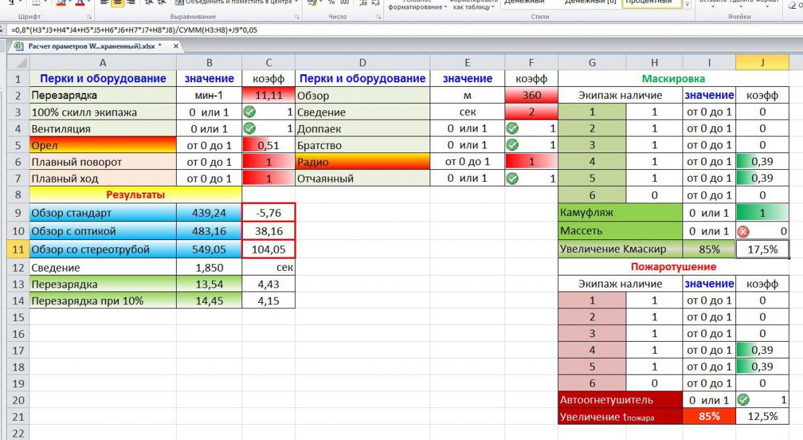Select the Обзор со стереотрубой cell

tap(102, 250)
